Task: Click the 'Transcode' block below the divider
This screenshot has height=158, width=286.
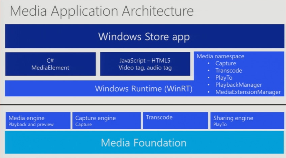Action: tap(175, 121)
